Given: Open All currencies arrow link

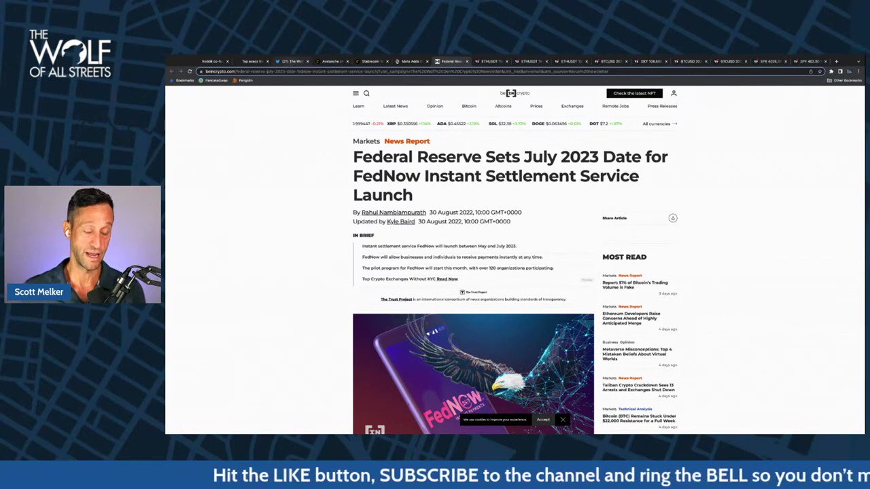Looking at the screenshot, I should (660, 124).
